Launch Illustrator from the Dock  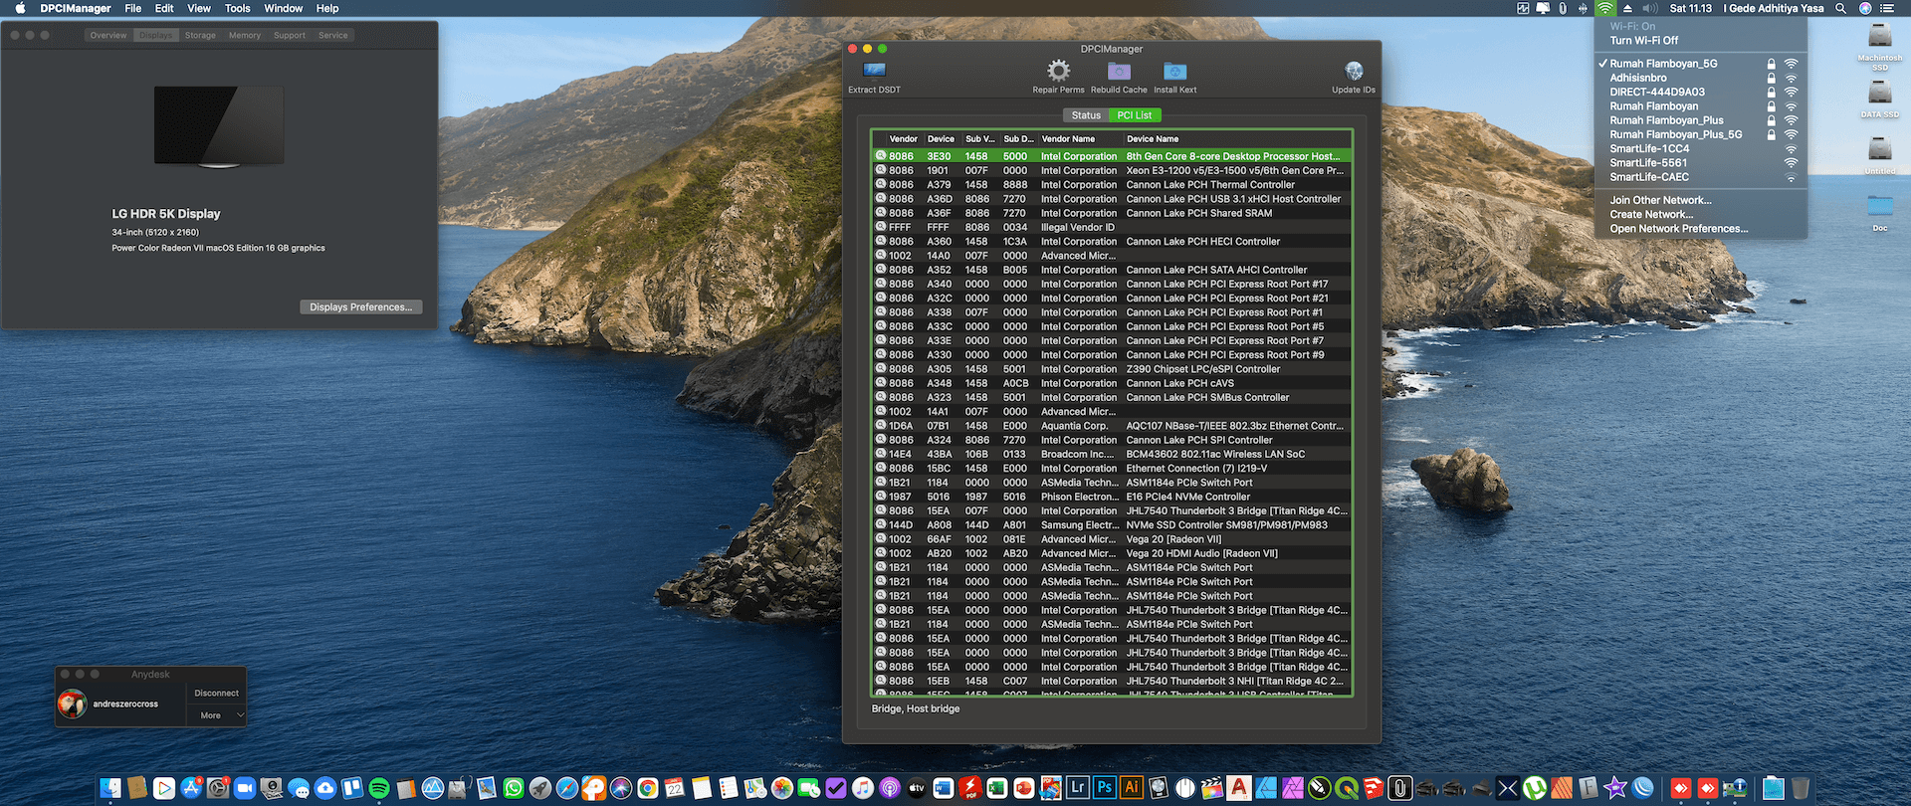pos(1132,788)
